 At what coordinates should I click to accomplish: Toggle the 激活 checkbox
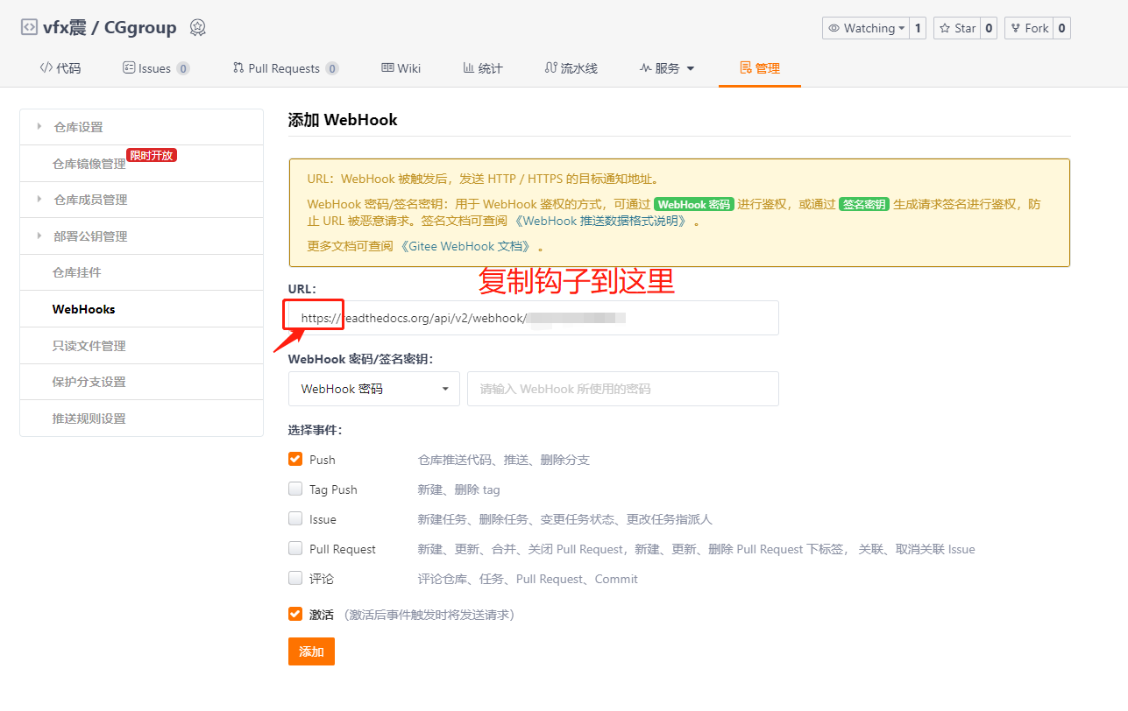(x=295, y=614)
